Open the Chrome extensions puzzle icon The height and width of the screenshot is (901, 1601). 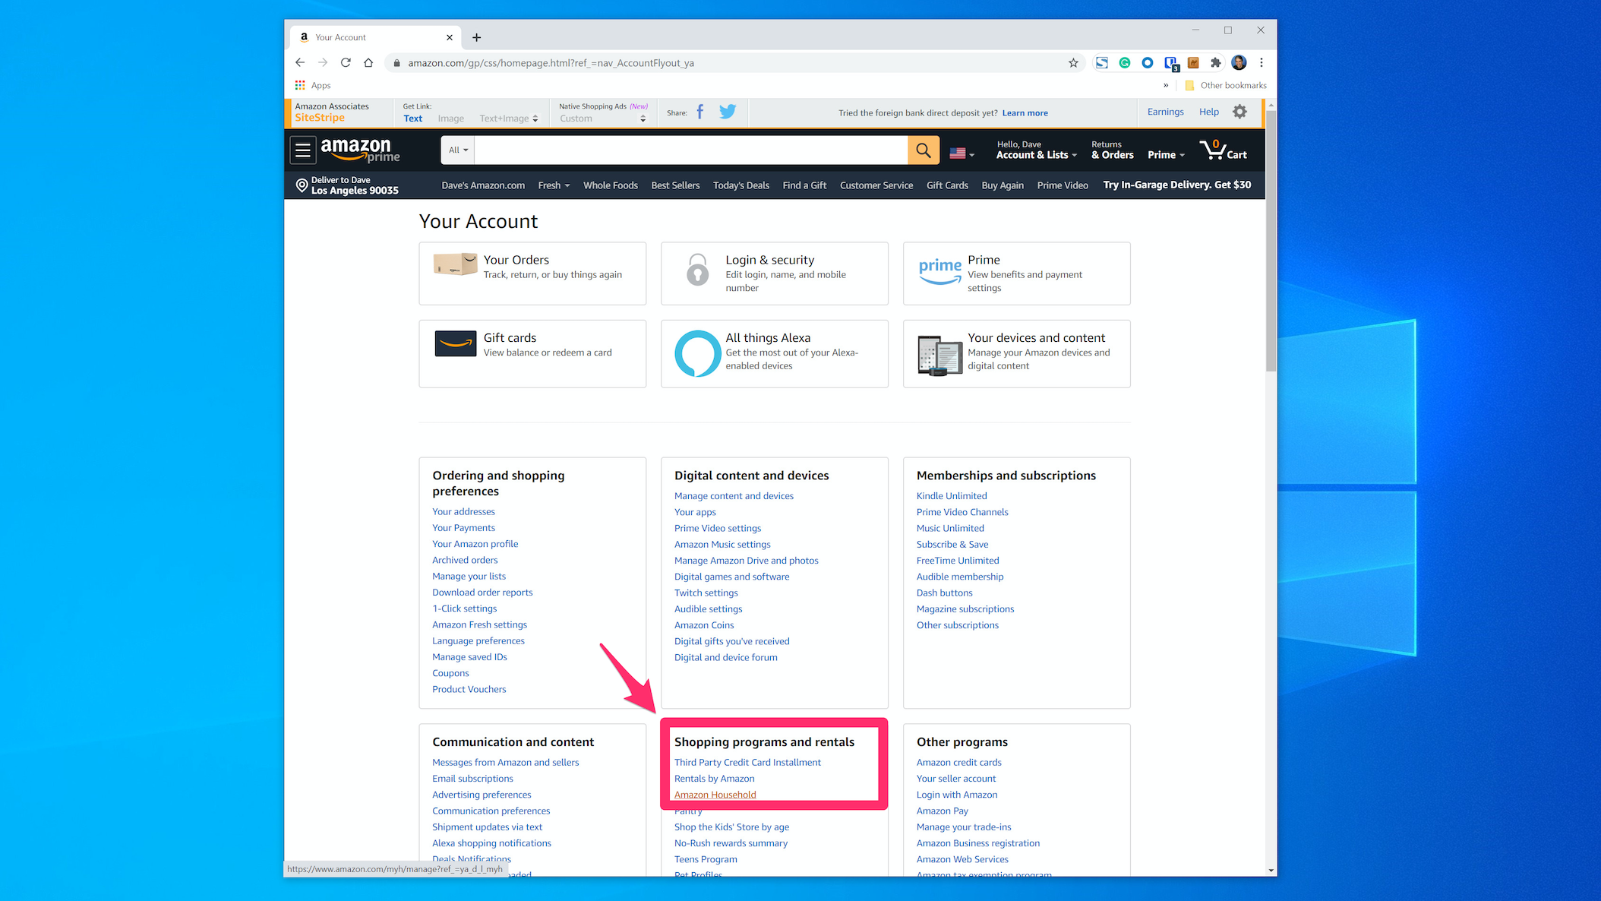(x=1216, y=63)
